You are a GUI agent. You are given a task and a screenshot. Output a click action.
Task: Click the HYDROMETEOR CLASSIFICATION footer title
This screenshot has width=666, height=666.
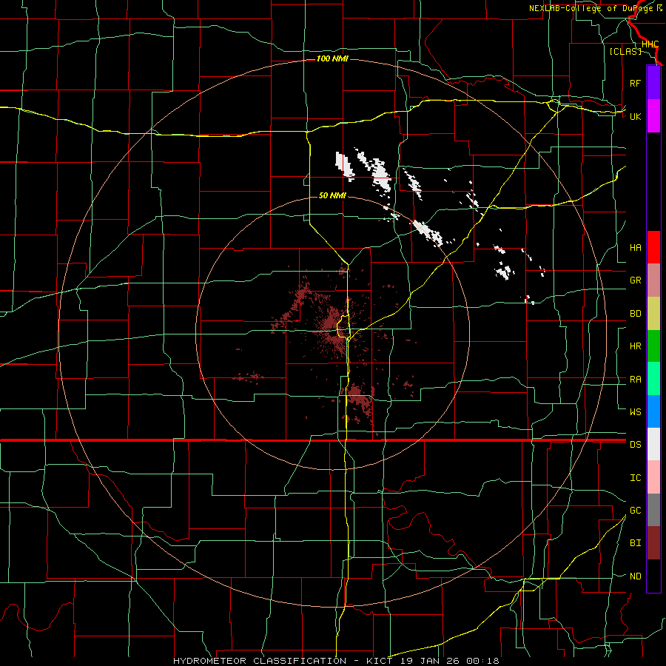(x=260, y=661)
